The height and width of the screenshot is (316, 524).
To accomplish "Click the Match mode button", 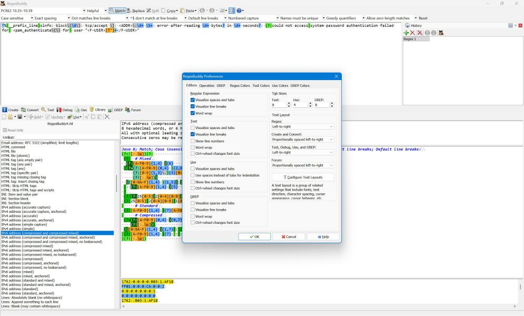I will pos(117,11).
